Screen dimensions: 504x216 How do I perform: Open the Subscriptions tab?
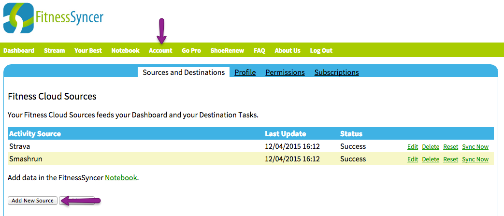[336, 72]
